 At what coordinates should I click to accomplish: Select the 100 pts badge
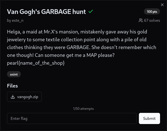pos(152,11)
